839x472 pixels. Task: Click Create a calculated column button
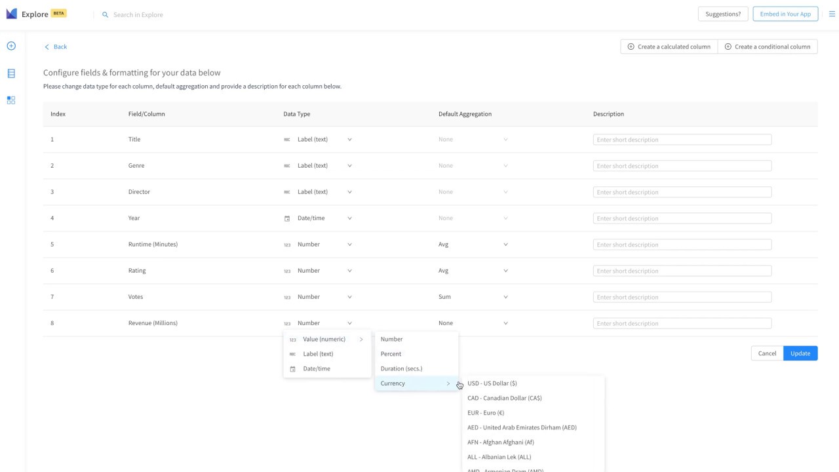tap(669, 47)
